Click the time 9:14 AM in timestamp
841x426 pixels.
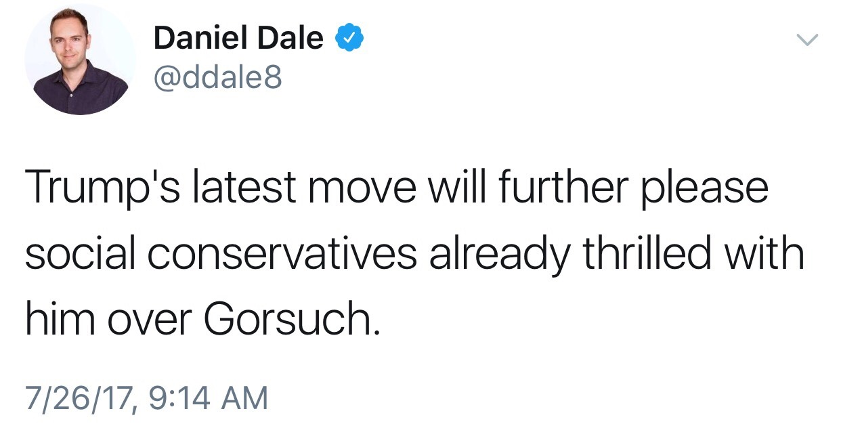click(x=205, y=398)
